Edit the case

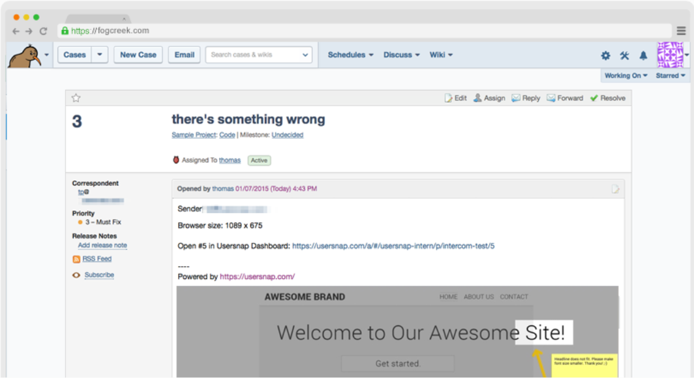click(455, 98)
